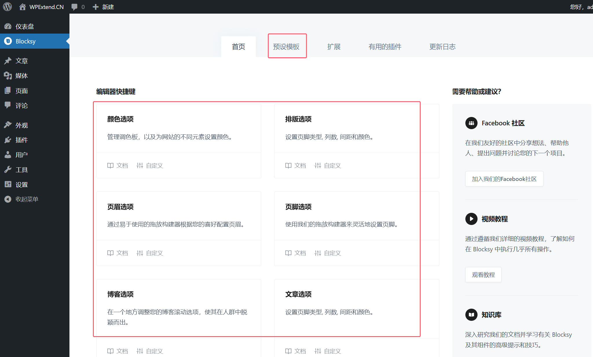Click the 页眉选项 card heading

pos(120,207)
